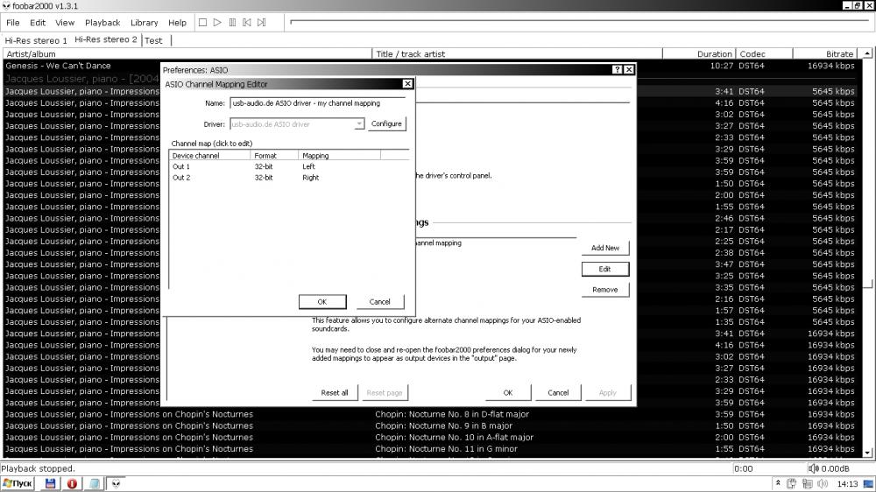Skip to next track using toolbar icon
Image resolution: width=876 pixels, height=492 pixels.
[x=262, y=23]
